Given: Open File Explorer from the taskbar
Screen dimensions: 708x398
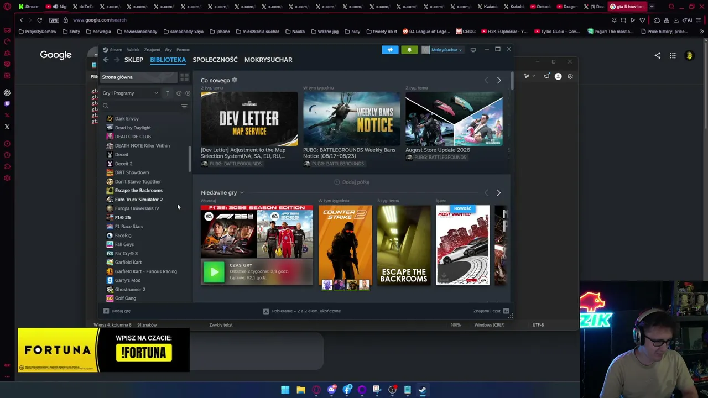Looking at the screenshot, I should click(301, 390).
